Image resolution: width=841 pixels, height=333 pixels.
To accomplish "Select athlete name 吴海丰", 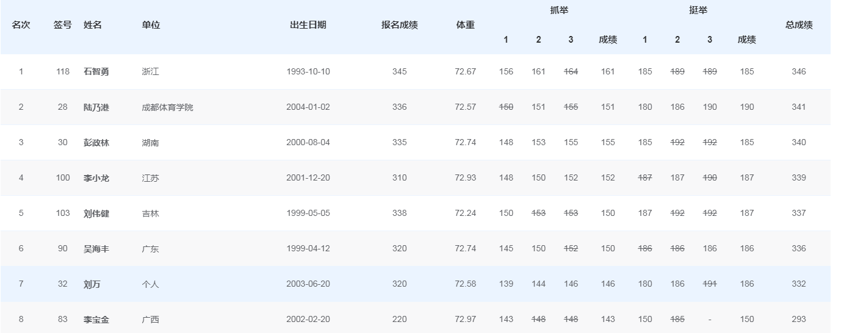I will tap(96, 248).
